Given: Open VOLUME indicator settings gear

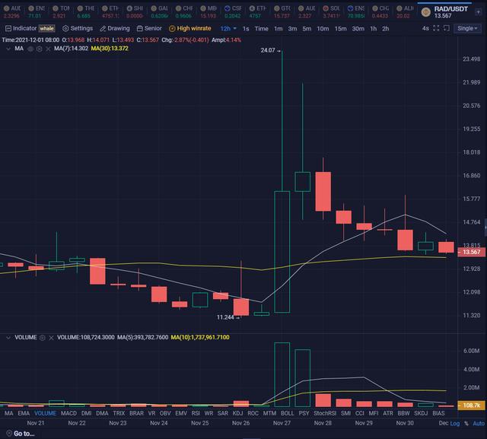Looking at the screenshot, I should [x=43, y=337].
